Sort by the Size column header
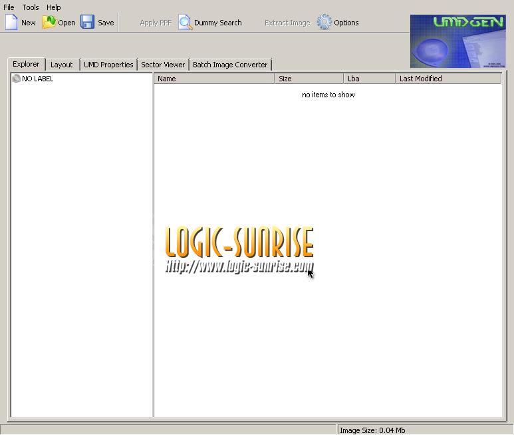This screenshot has height=435, width=514. click(309, 79)
